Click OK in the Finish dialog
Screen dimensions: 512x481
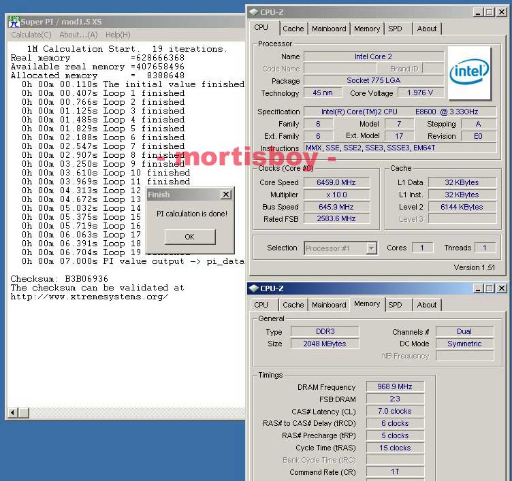(190, 237)
